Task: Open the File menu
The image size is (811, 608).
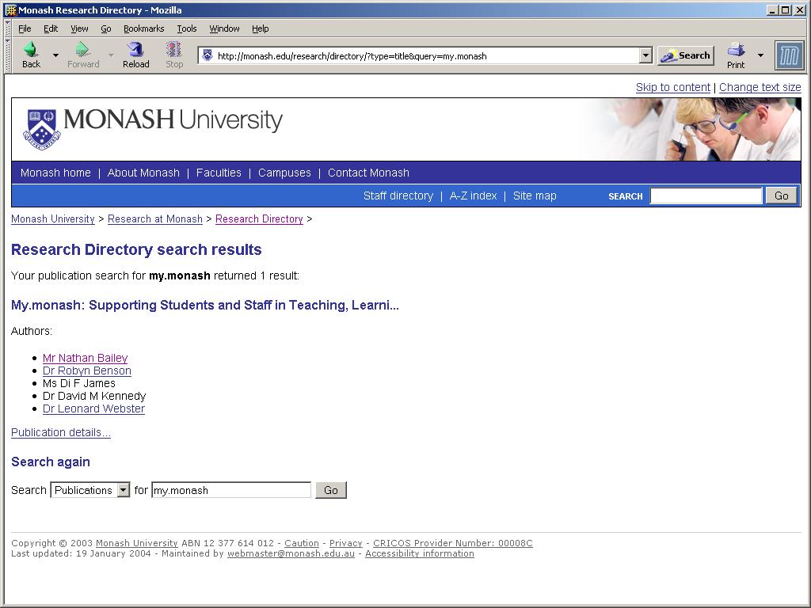Action: tap(25, 28)
